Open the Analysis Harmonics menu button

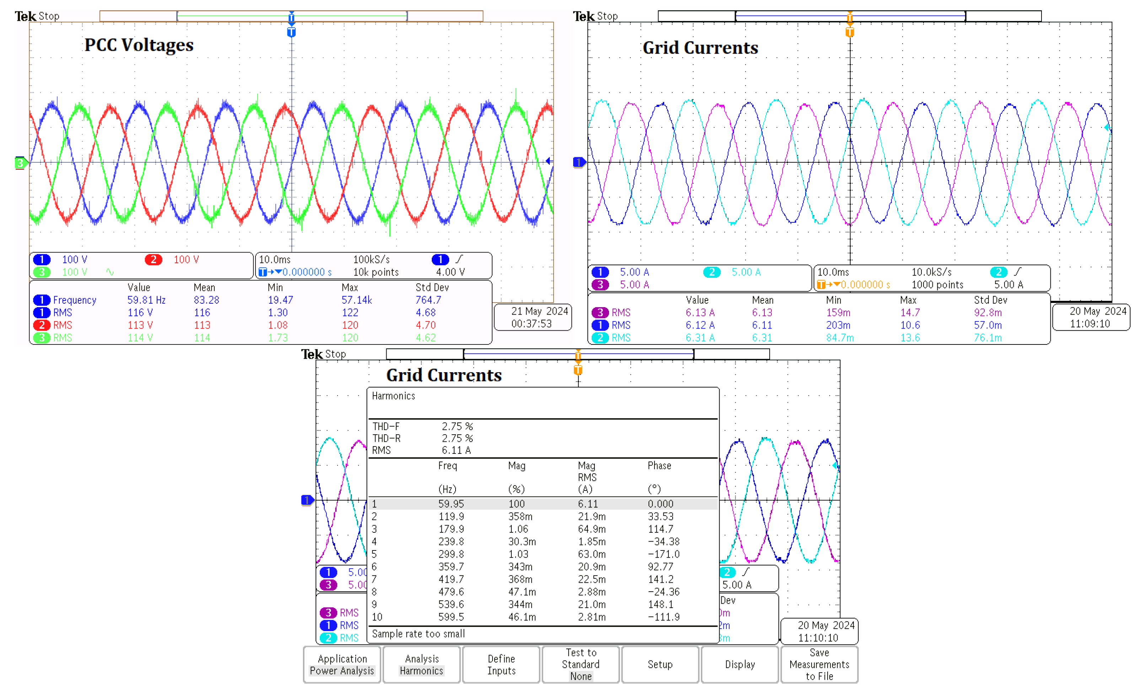421,664
